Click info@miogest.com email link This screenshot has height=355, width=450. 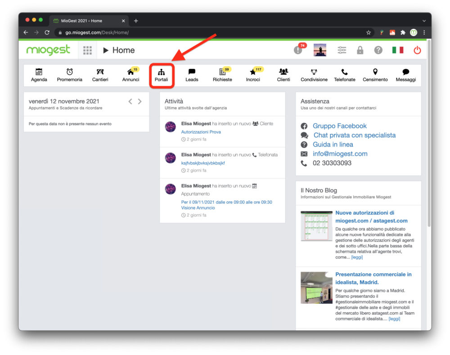point(340,154)
